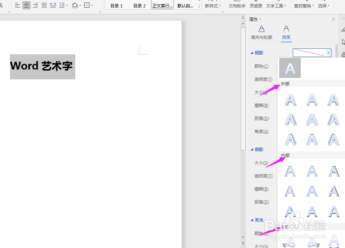Click the borders icon on toolbar

coord(87,5)
